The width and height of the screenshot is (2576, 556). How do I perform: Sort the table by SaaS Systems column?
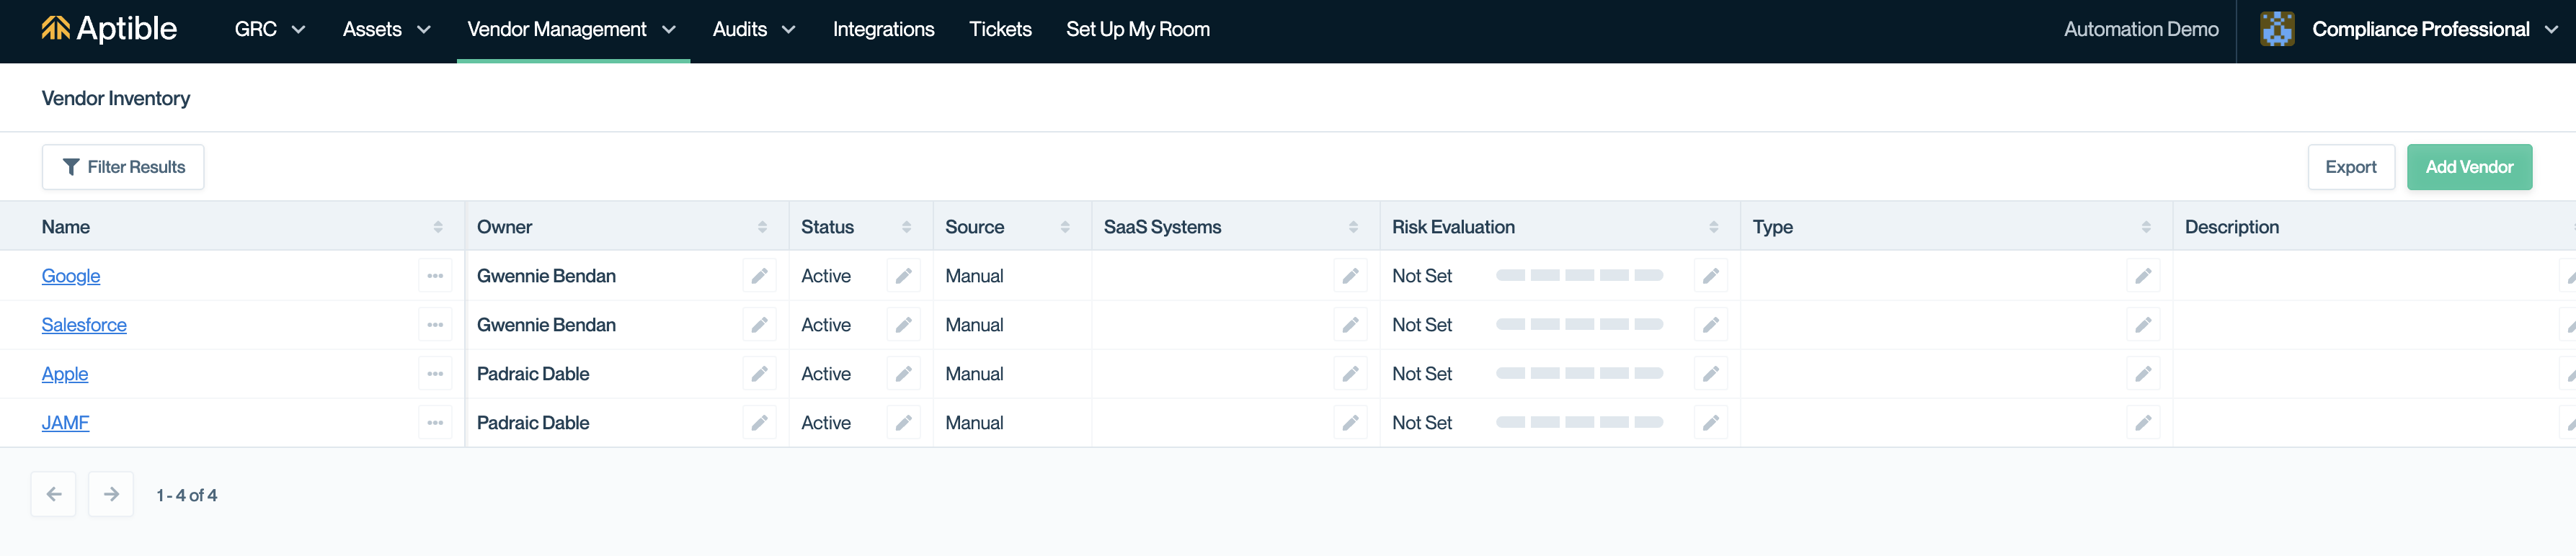click(1354, 227)
